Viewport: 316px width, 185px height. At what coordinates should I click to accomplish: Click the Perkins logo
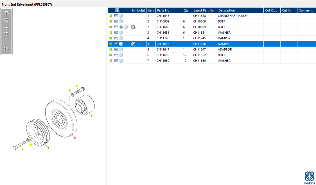(309, 177)
